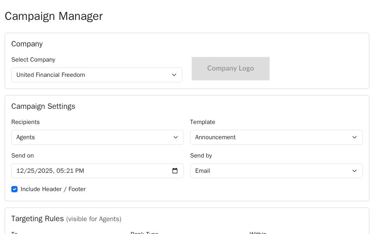Click the Recipients dropdown chevron arrow
Screen dimensions: 374x234
point(175,137)
